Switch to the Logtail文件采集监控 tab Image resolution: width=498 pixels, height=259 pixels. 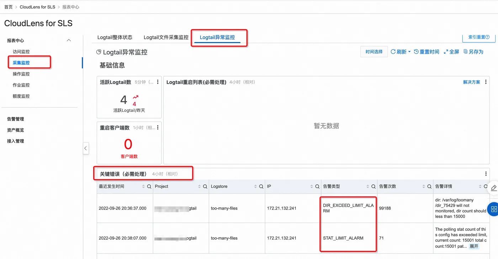tap(166, 37)
